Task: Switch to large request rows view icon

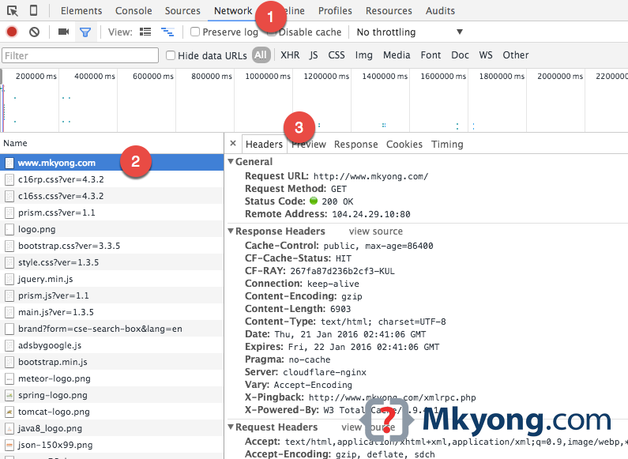Action: (x=145, y=32)
